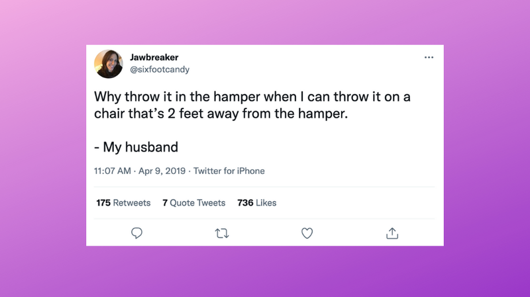Open the three-dot more options menu
530x297 pixels.
tap(429, 58)
